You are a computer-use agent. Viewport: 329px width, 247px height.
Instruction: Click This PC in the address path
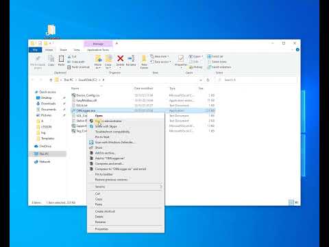pyautogui.click(x=69, y=80)
